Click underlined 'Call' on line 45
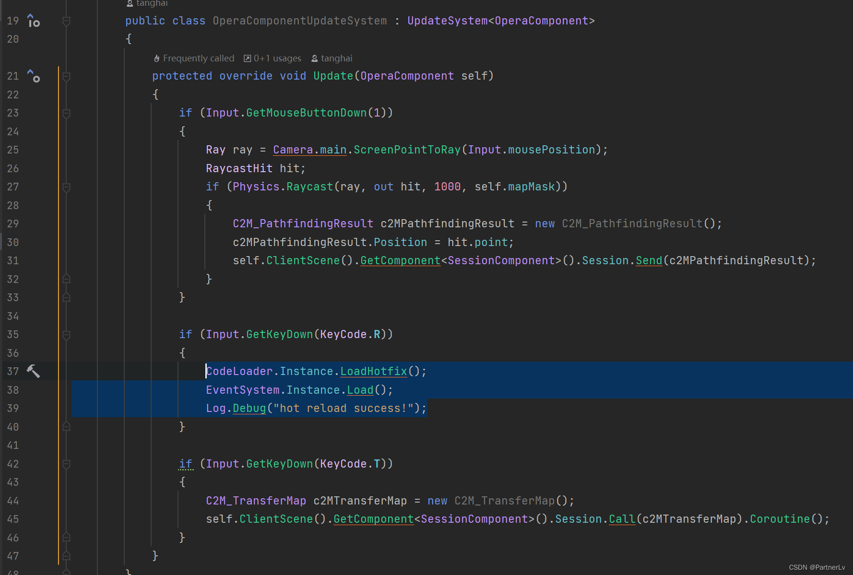 (x=622, y=519)
